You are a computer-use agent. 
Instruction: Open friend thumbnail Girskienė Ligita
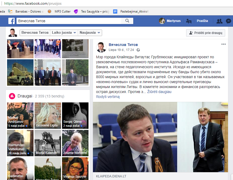[x=48, y=115]
